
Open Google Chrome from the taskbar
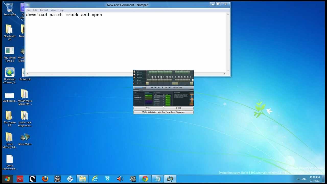[x=145, y=179]
